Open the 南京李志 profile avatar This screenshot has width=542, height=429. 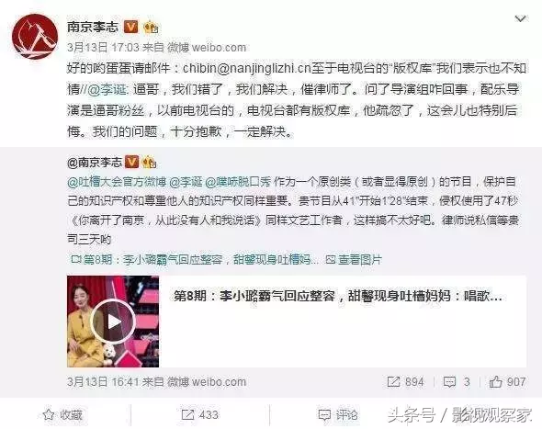[35, 37]
